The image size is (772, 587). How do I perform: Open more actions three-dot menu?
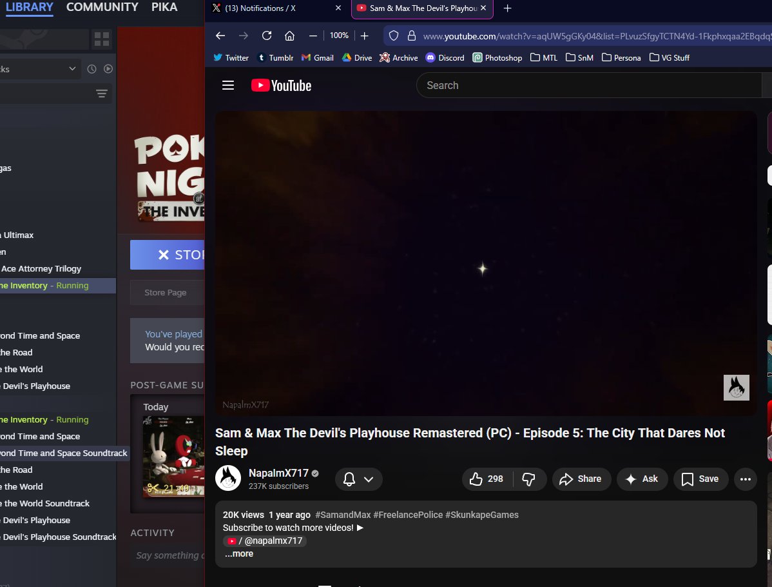(x=746, y=479)
